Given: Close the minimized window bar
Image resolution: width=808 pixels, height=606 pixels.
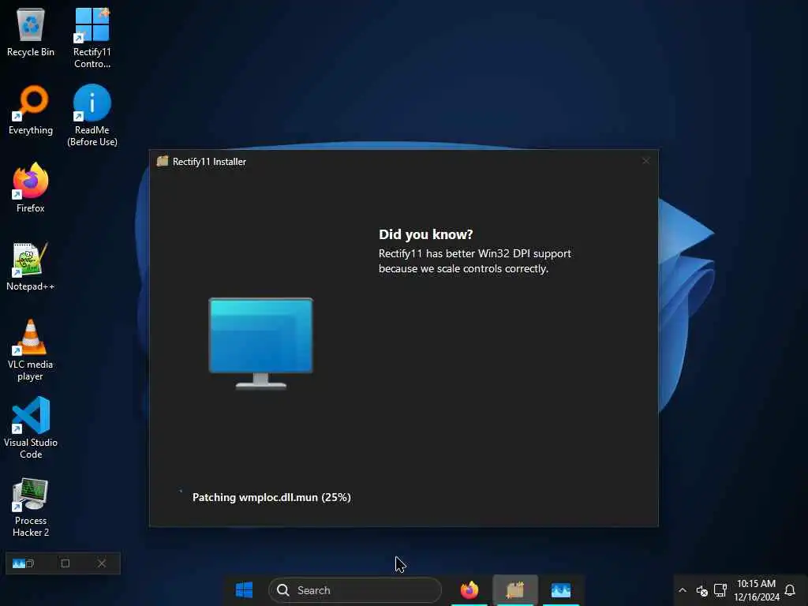Looking at the screenshot, I should (x=102, y=563).
